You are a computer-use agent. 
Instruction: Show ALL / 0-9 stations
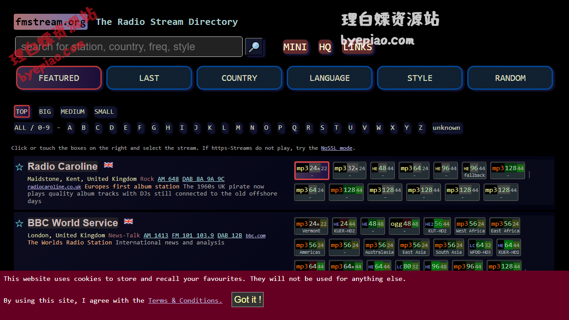pos(32,128)
